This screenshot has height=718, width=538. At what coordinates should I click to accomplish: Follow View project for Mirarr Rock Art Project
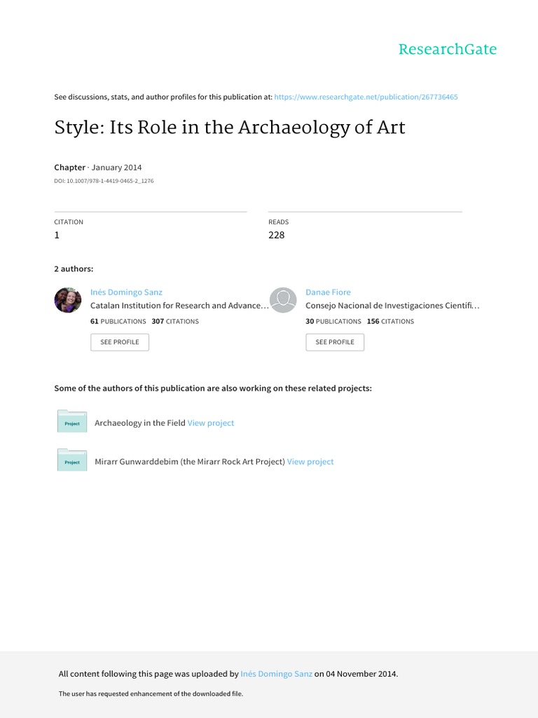tap(310, 461)
